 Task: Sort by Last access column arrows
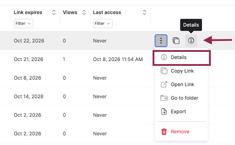(x=144, y=12)
